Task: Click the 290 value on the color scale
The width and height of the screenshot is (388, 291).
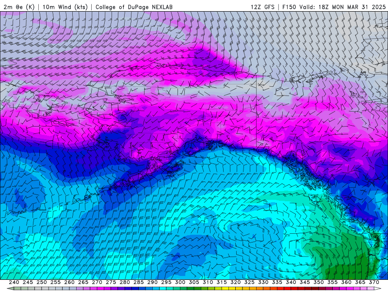Action: coord(152,282)
